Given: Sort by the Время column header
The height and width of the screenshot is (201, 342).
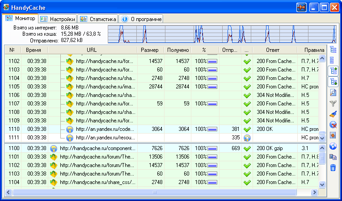Looking at the screenshot, I should click(x=34, y=50).
